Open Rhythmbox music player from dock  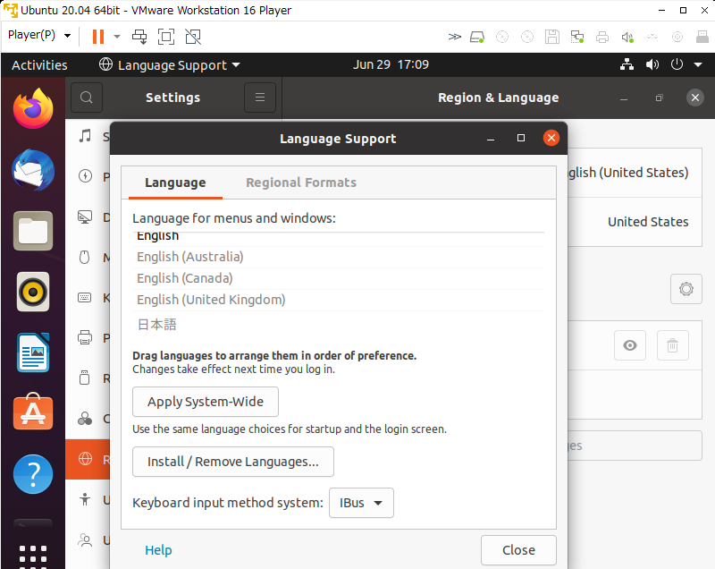point(33,292)
